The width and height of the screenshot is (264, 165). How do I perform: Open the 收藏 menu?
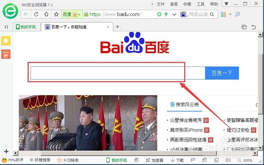click(187, 4)
